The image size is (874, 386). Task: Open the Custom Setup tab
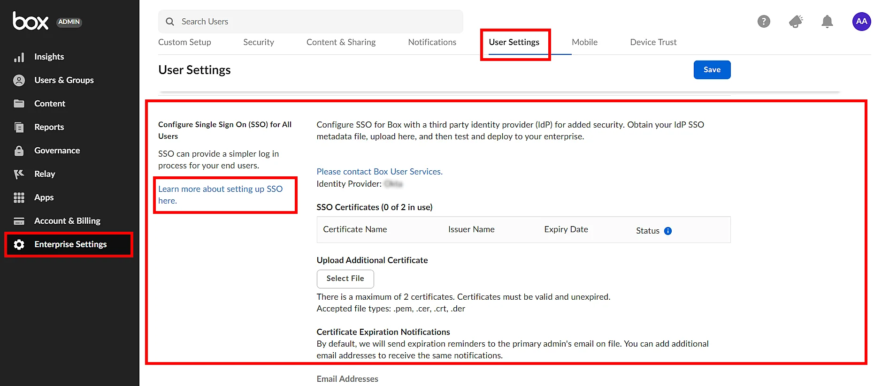(184, 42)
